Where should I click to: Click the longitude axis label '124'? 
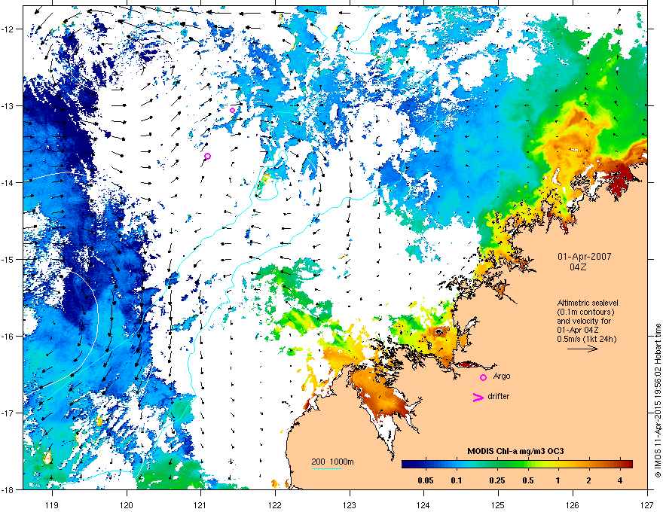[x=423, y=504]
